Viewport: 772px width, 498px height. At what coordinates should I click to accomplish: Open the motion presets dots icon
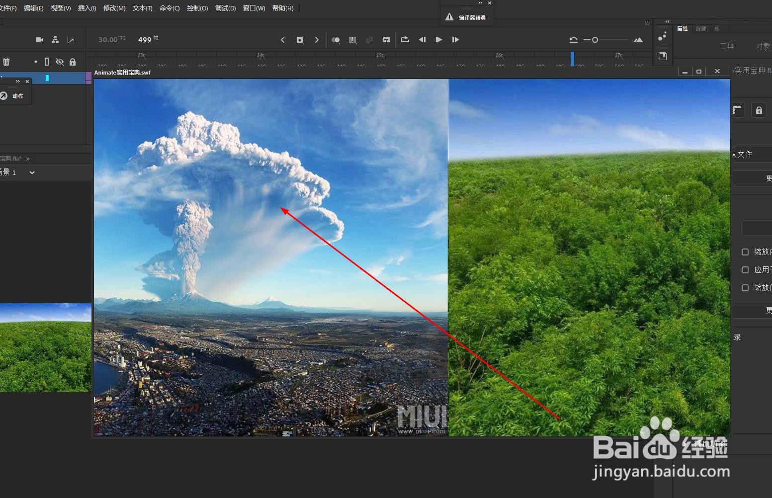pos(662,36)
